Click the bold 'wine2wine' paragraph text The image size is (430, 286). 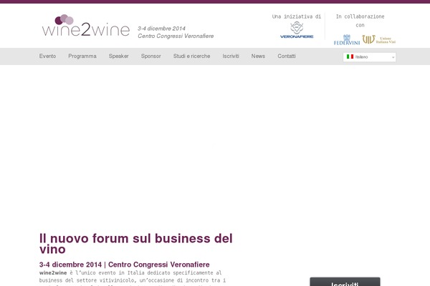point(53,273)
